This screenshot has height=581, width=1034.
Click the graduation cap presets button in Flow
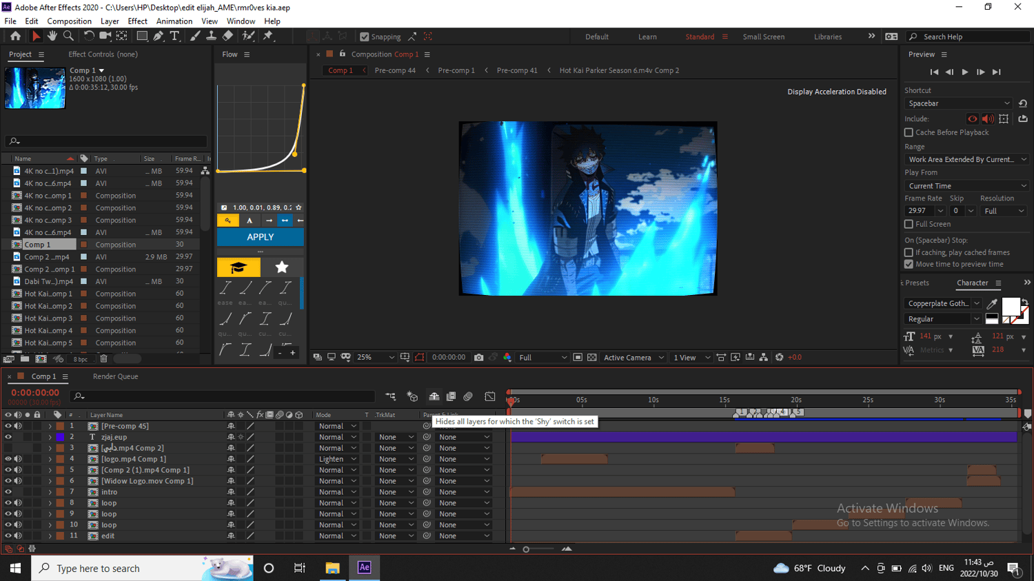pyautogui.click(x=239, y=267)
